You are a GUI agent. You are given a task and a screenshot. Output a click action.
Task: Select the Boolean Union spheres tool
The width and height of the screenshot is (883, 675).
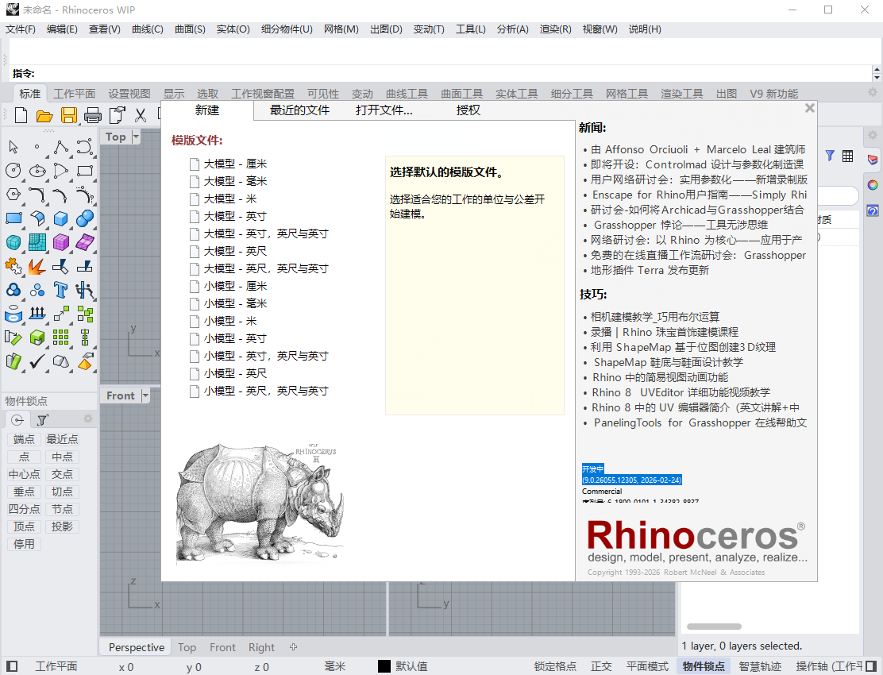[84, 218]
